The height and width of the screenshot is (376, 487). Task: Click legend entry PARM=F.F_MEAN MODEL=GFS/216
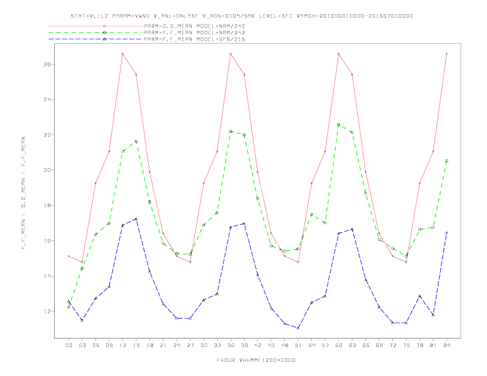(x=194, y=39)
